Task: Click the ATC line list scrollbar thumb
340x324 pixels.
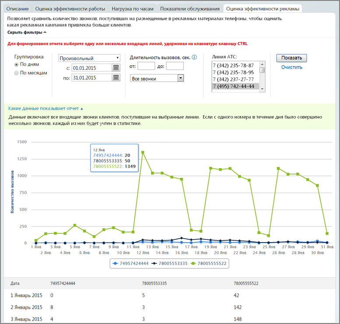Action: [x=263, y=70]
